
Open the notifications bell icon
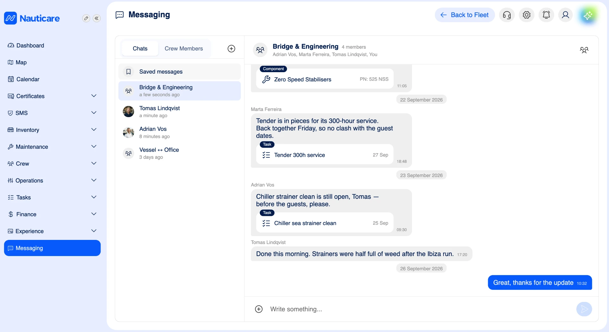[x=546, y=15]
